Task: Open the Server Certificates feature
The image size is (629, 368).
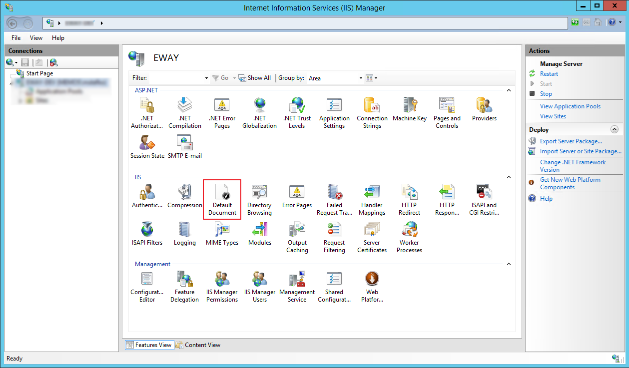Action: pyautogui.click(x=372, y=237)
